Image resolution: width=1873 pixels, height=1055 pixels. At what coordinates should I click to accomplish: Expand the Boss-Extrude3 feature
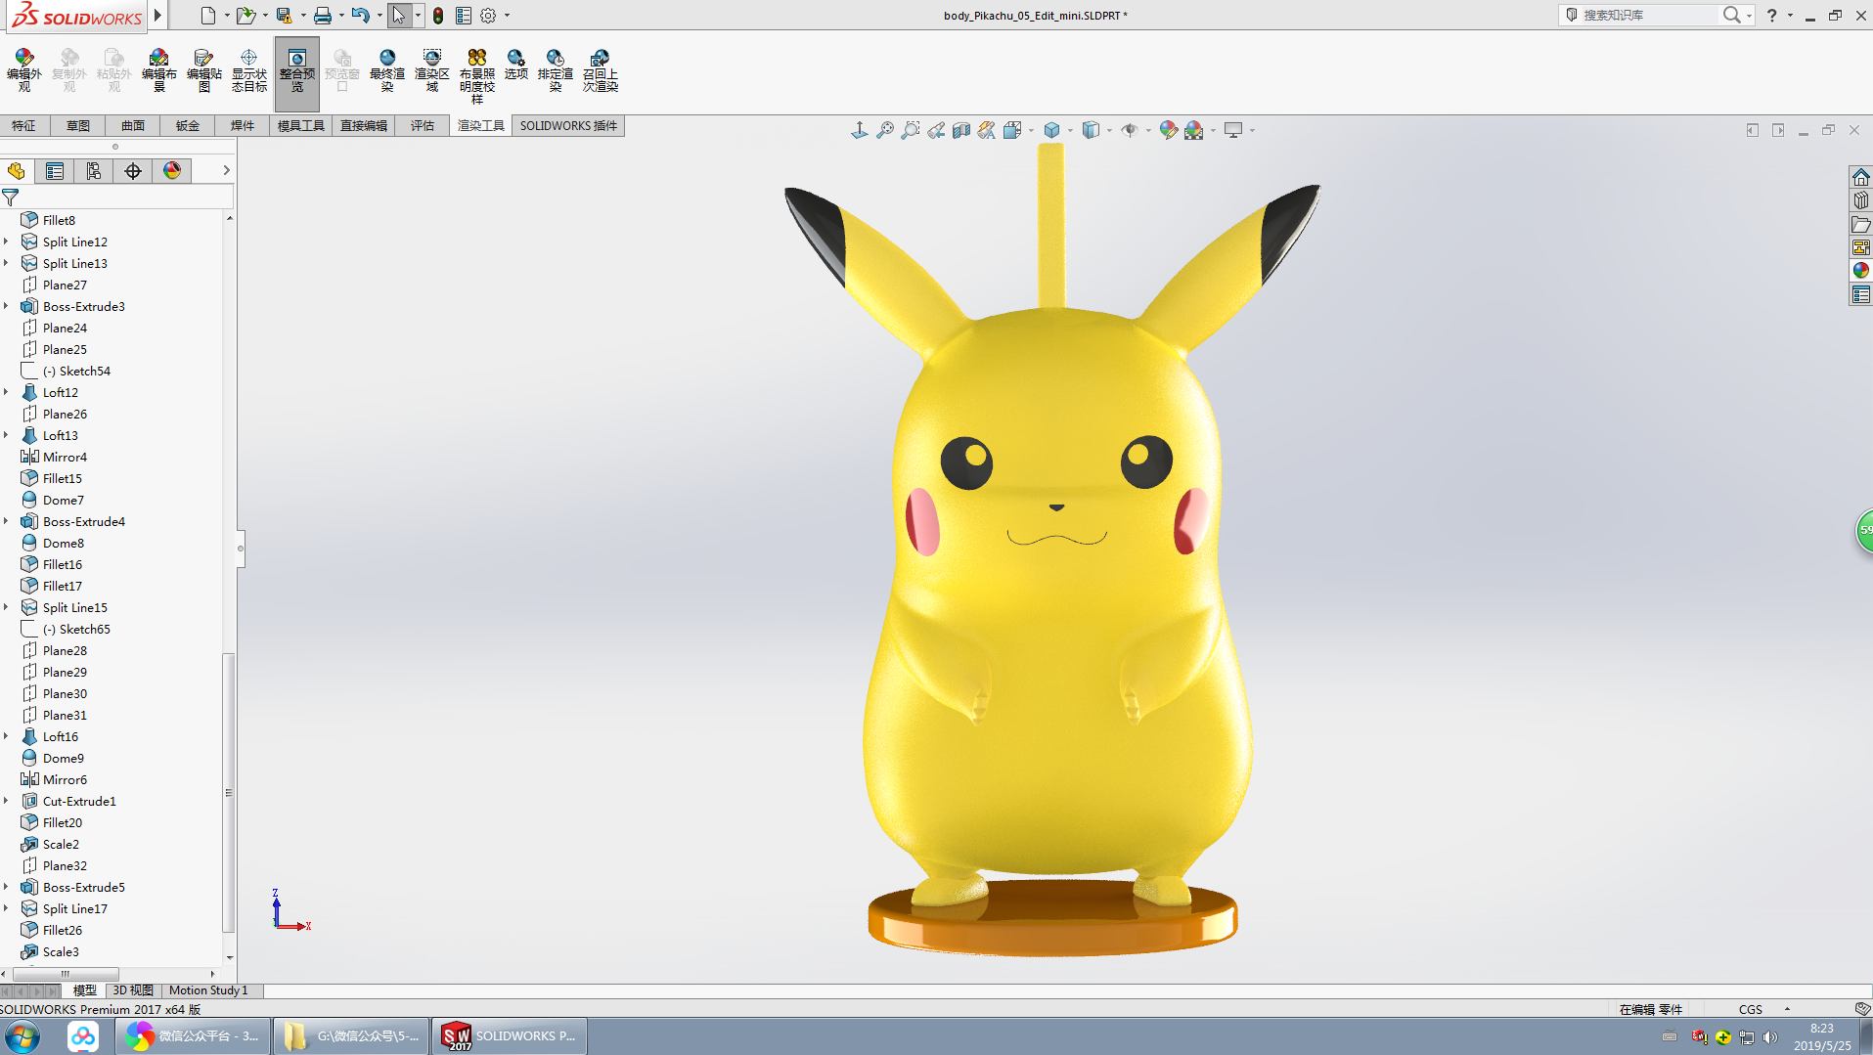point(7,306)
